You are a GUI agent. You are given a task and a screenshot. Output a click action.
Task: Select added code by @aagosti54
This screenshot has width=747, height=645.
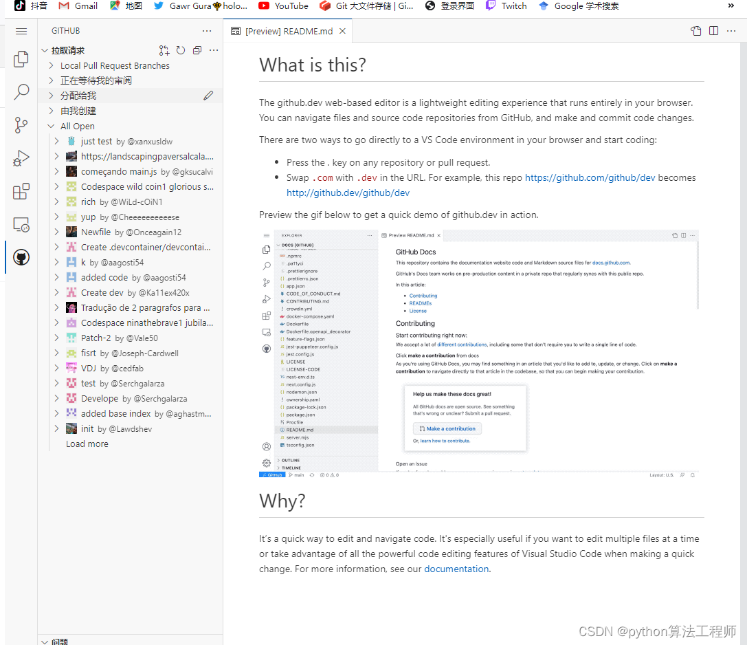(x=130, y=278)
